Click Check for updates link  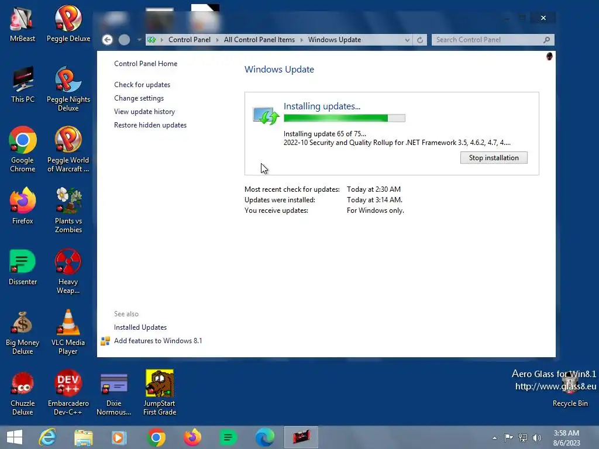tap(142, 85)
